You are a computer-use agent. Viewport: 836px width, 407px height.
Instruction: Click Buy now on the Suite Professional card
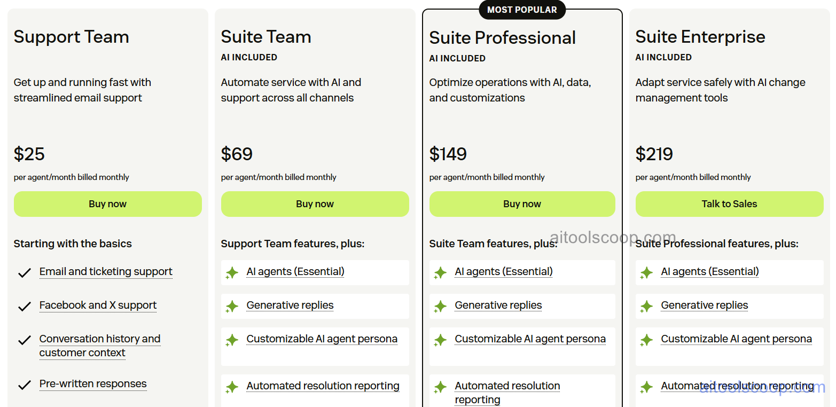tap(522, 204)
